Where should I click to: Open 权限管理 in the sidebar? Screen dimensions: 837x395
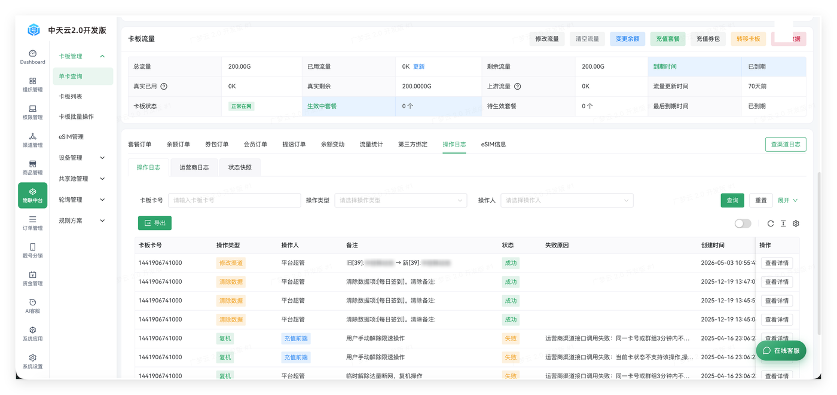(32, 112)
